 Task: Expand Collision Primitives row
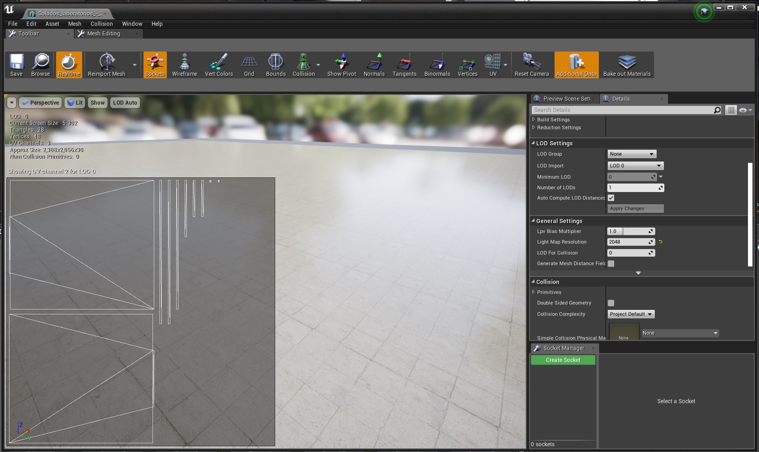(533, 292)
